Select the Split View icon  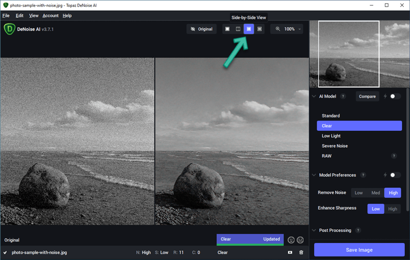pos(238,29)
